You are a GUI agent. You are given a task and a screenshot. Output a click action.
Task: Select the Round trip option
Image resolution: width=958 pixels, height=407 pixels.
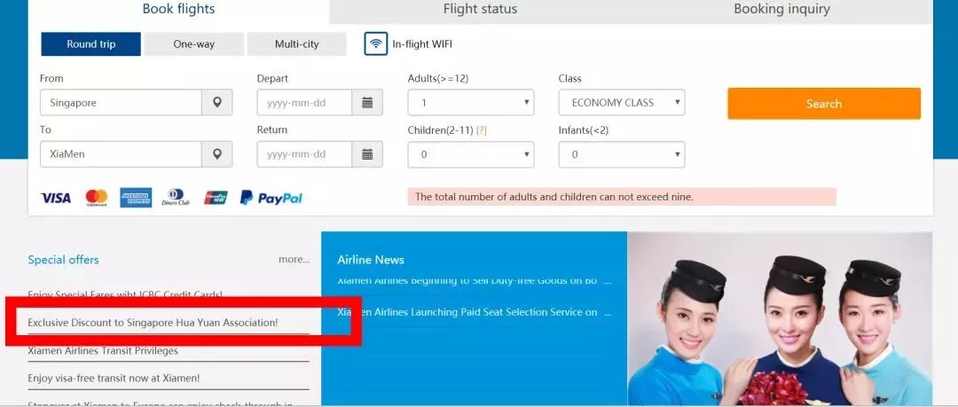coord(91,44)
